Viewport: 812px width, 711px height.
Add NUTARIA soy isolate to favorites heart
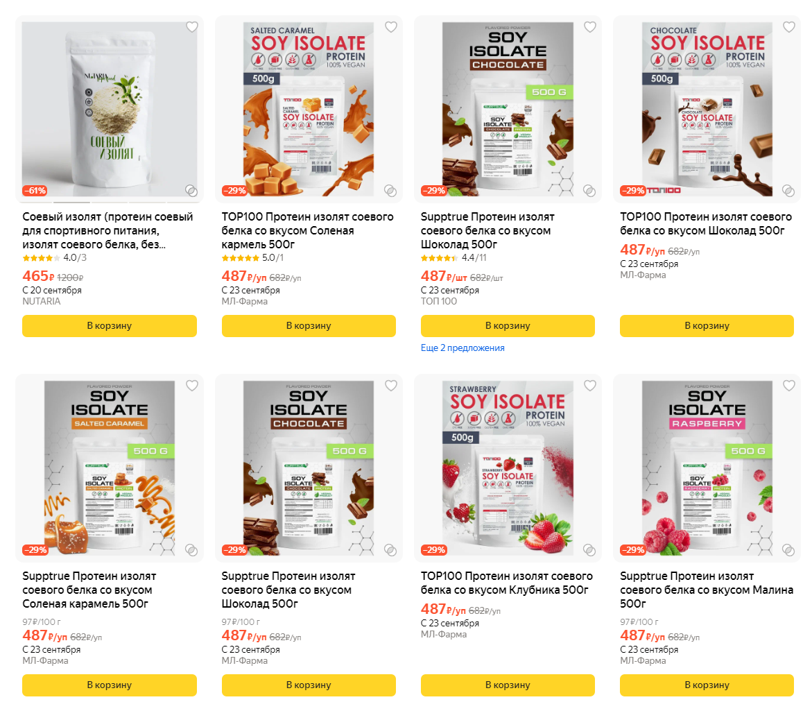[192, 27]
